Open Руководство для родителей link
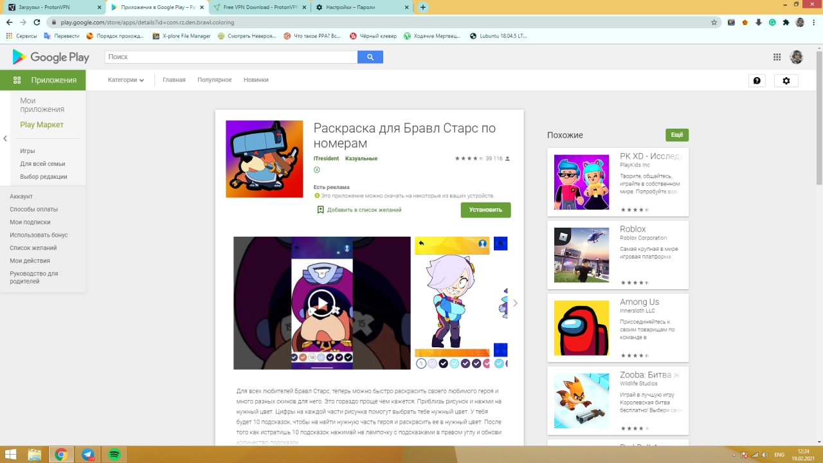 [x=33, y=277]
